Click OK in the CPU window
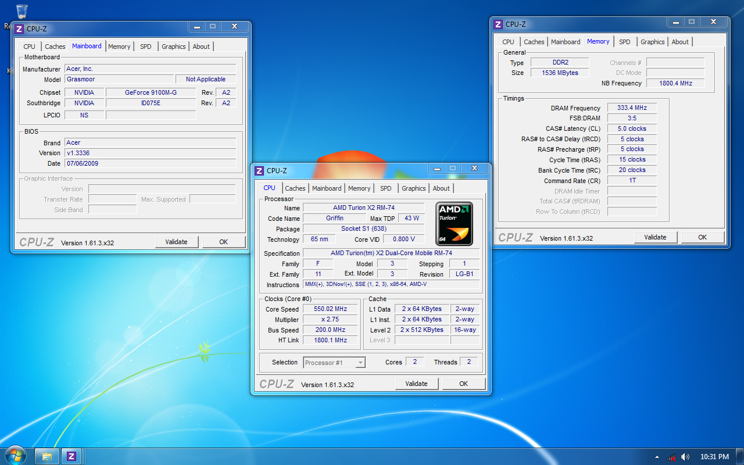The width and height of the screenshot is (744, 465). click(x=463, y=384)
